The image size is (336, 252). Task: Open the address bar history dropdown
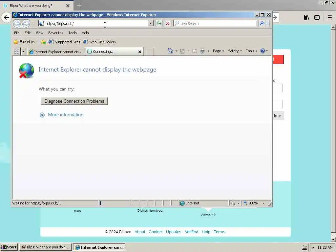(151, 23)
